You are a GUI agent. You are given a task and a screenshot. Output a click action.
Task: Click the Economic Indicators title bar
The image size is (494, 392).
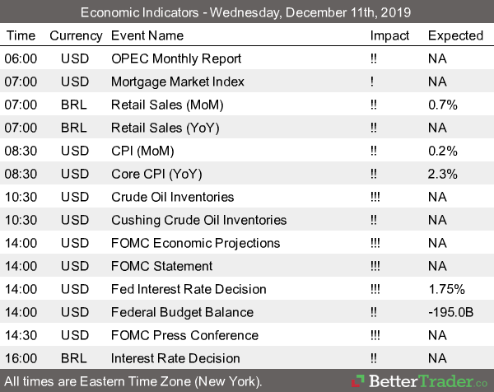tap(247, 12)
